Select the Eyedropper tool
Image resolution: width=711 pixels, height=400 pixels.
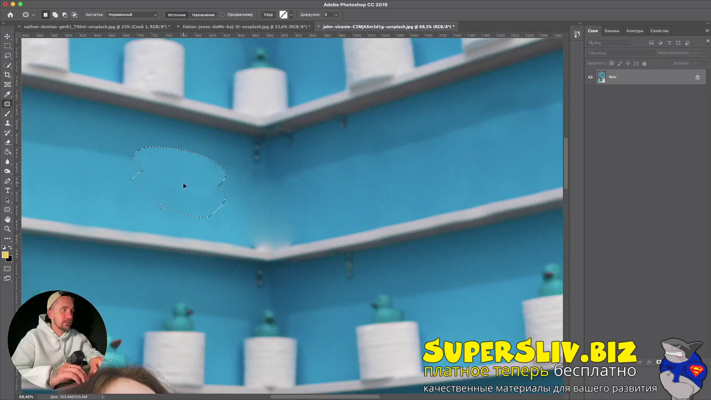(x=7, y=94)
